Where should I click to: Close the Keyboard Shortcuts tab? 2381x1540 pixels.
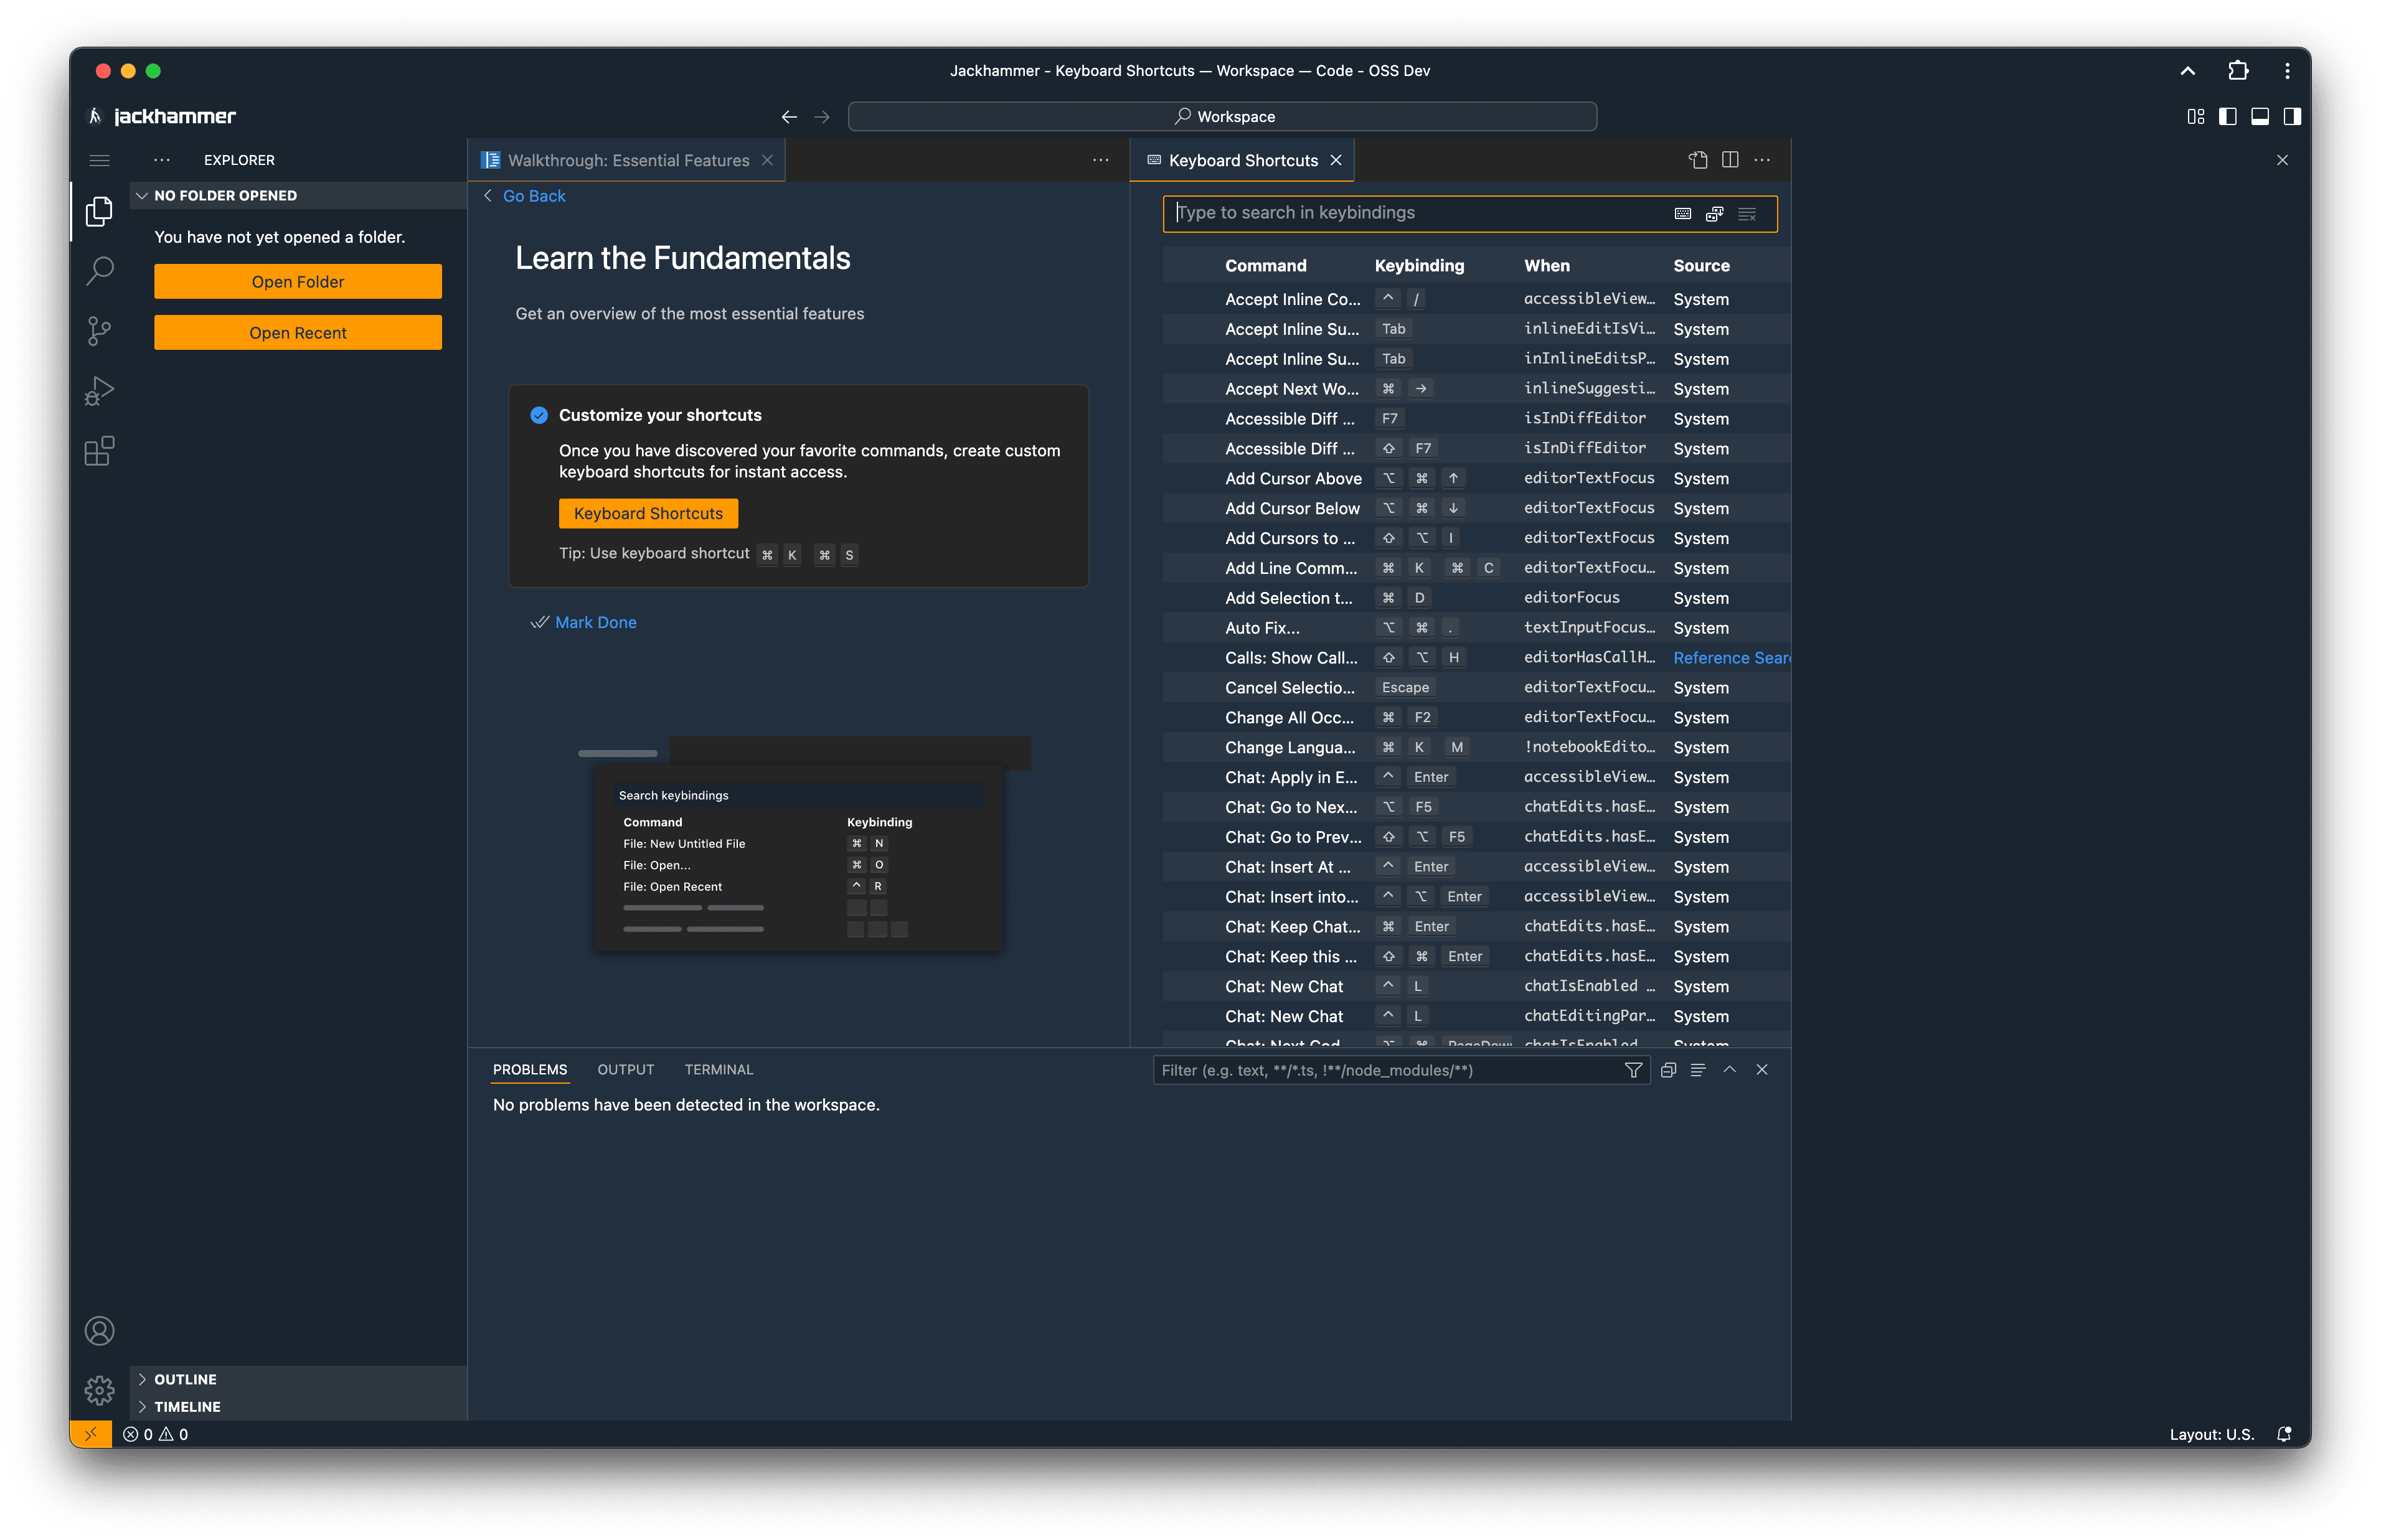click(x=1335, y=160)
